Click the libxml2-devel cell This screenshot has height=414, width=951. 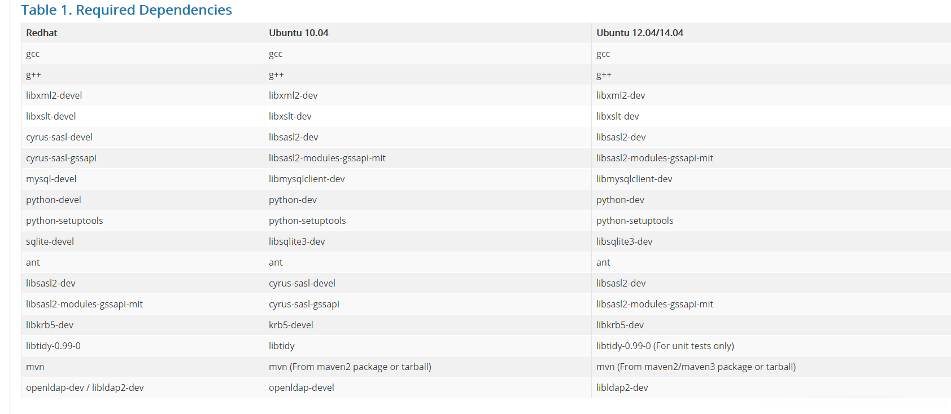(x=54, y=95)
